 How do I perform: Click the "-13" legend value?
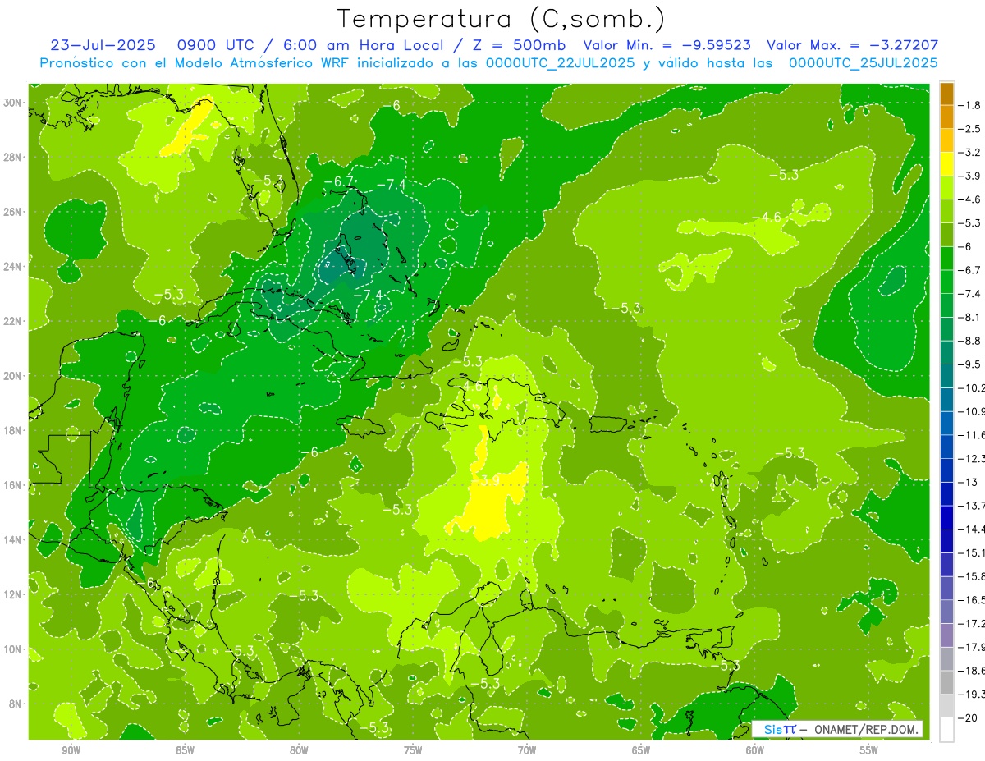point(967,482)
